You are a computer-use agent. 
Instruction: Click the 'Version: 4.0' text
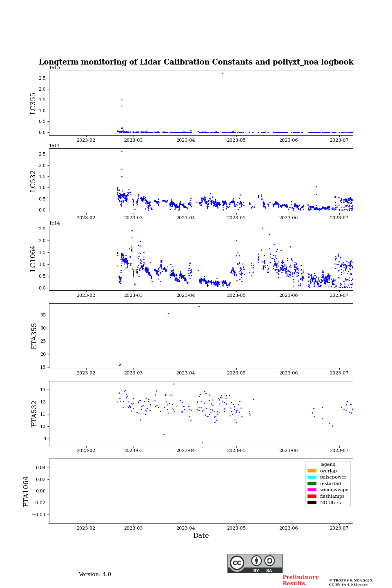tap(95, 575)
